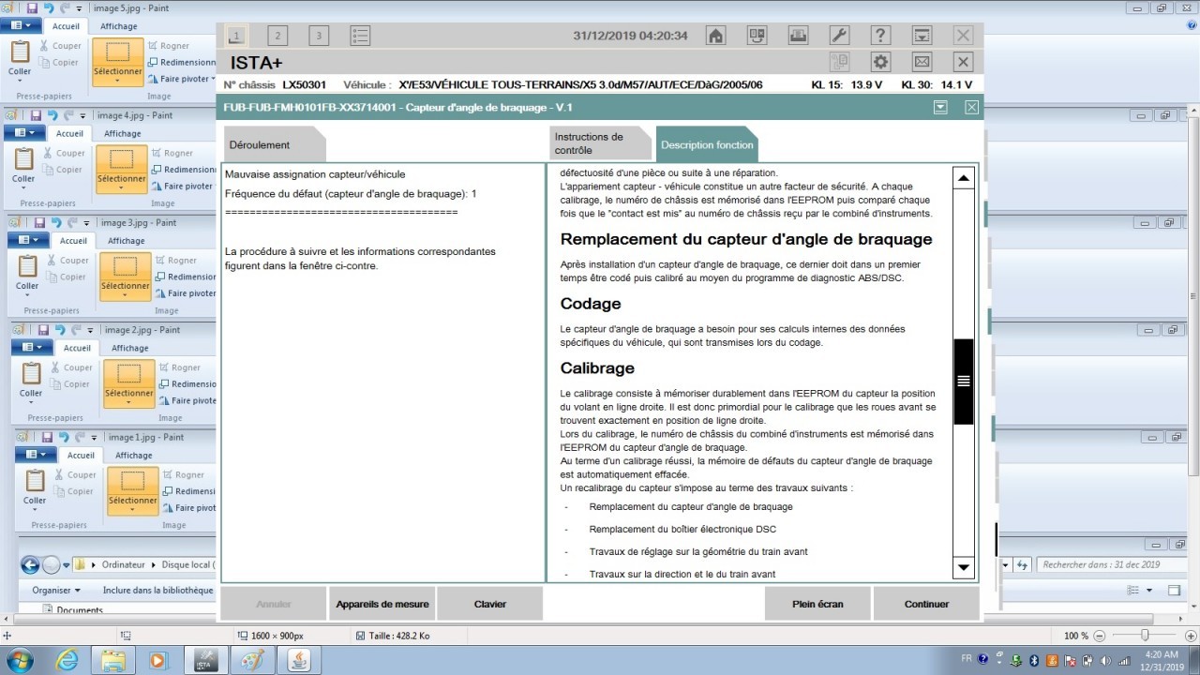Open Organiser dropdown in Explorer window
The image size is (1200, 675).
[56, 591]
